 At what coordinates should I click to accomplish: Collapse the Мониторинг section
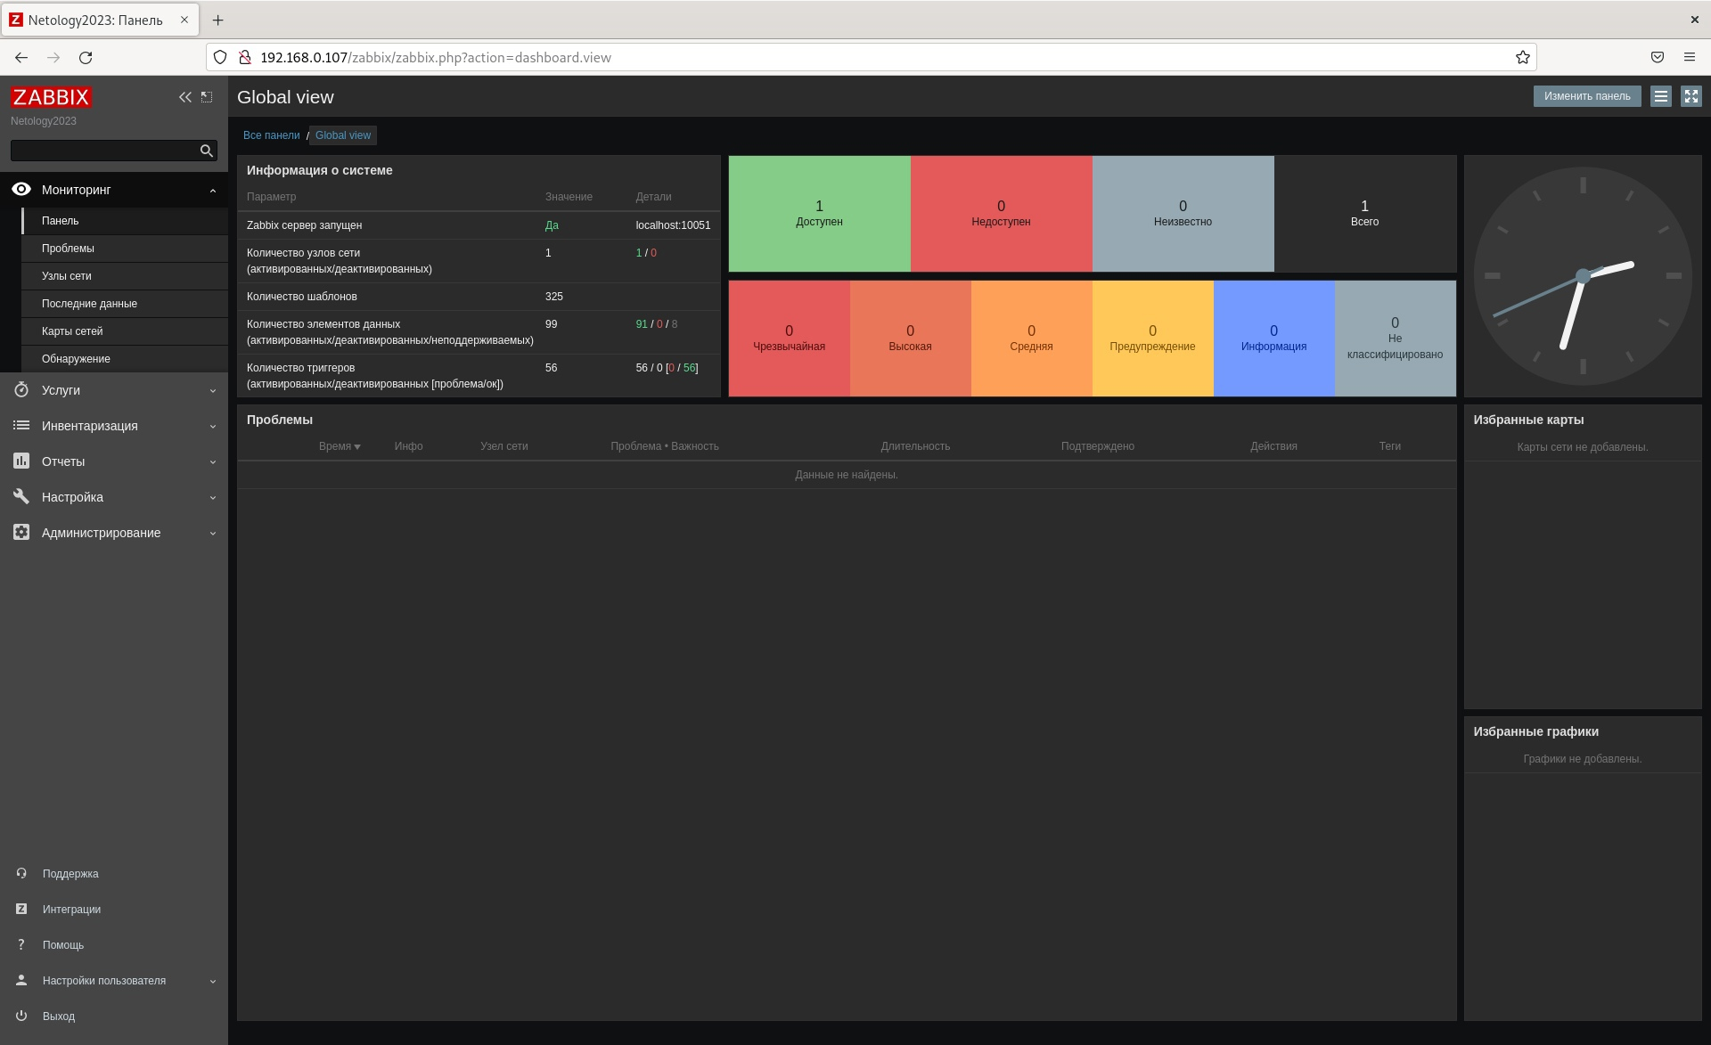click(x=212, y=190)
